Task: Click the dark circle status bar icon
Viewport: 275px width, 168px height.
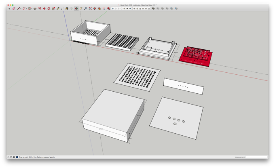Action: coord(17,157)
